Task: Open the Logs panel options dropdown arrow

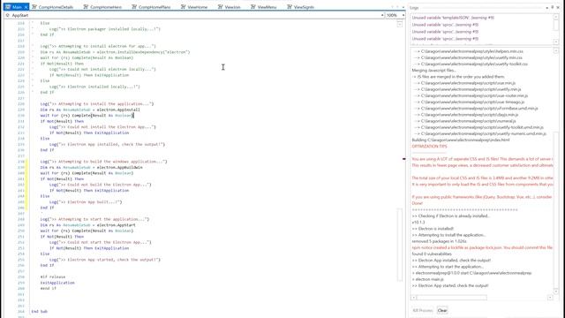Action: [547, 8]
